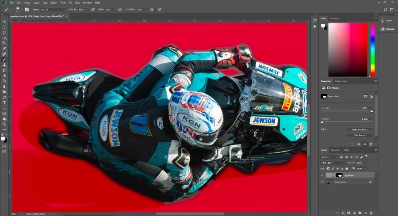Expand the Flow value dropdown
Viewport: 398px width, 216px height.
[114, 10]
